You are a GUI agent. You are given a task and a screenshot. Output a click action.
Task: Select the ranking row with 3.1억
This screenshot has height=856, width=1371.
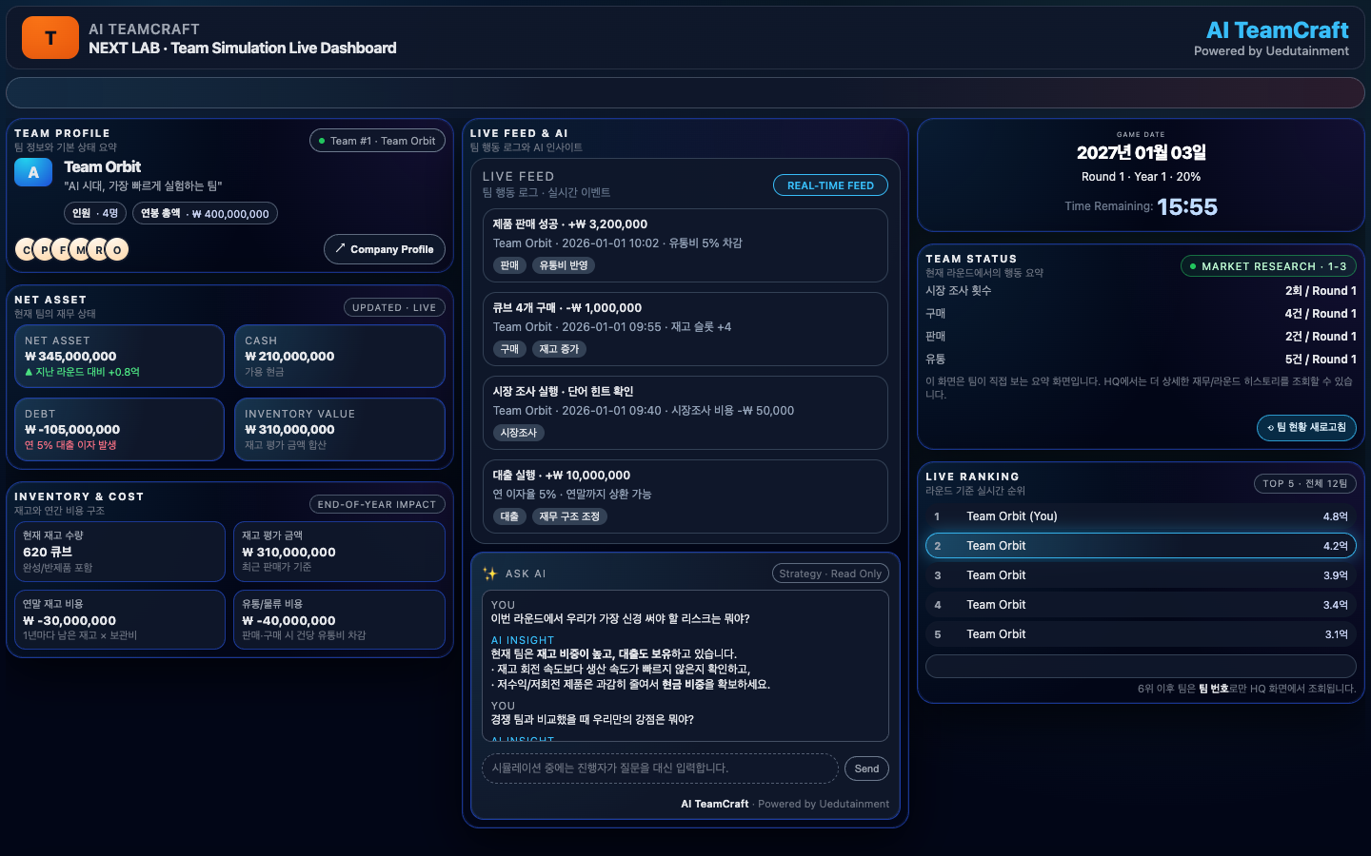1141,634
